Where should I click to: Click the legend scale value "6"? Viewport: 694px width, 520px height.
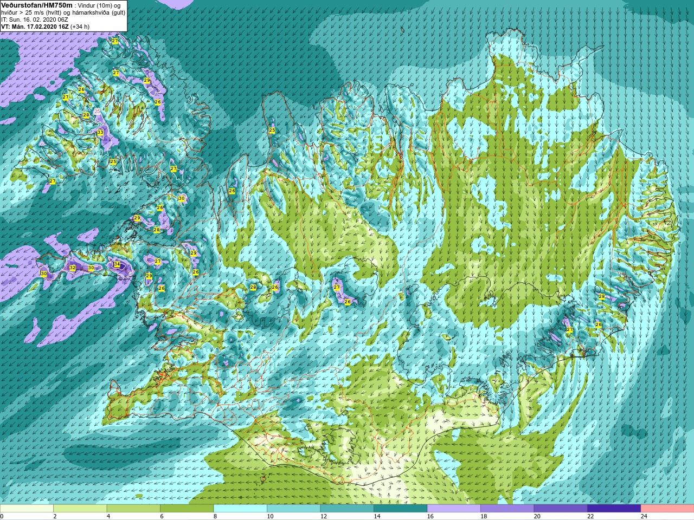pos(162,517)
